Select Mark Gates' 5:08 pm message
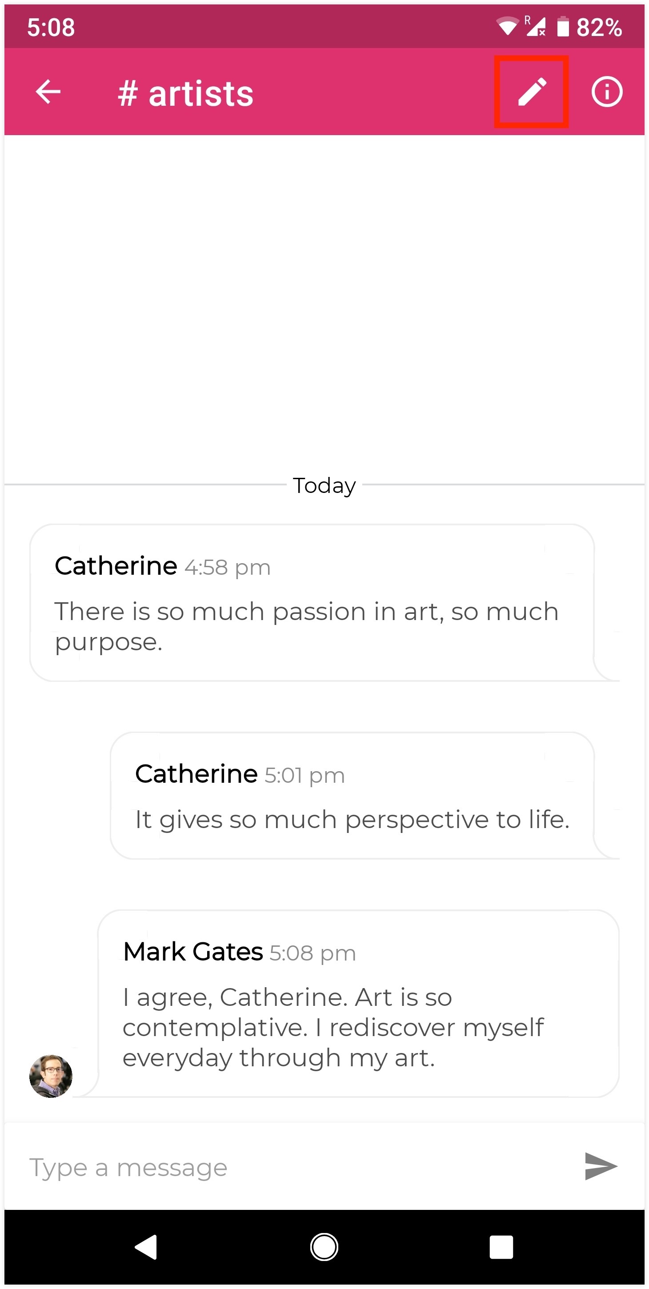 358,1003
